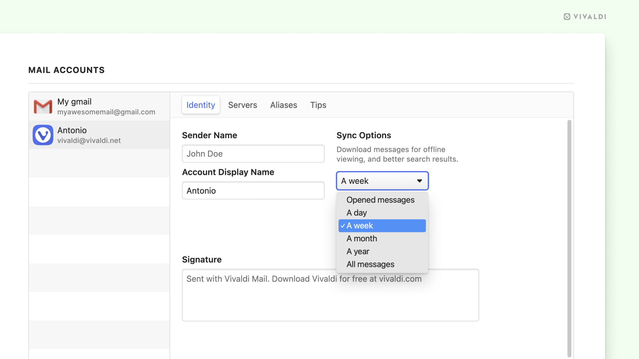639x359 pixels.
Task: Click the Sender Name input field
Action: pyautogui.click(x=253, y=154)
